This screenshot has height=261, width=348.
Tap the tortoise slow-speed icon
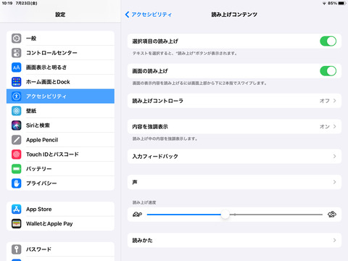click(x=137, y=215)
